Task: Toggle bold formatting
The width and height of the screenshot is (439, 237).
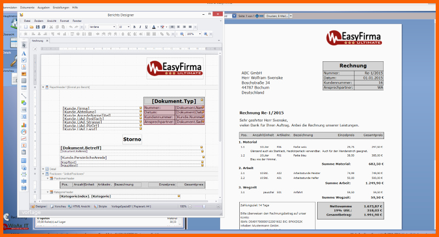Action: click(x=134, y=27)
